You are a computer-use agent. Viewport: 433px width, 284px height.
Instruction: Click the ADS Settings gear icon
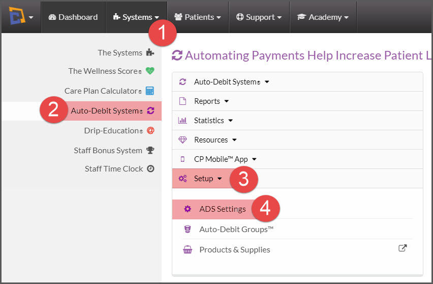click(188, 209)
